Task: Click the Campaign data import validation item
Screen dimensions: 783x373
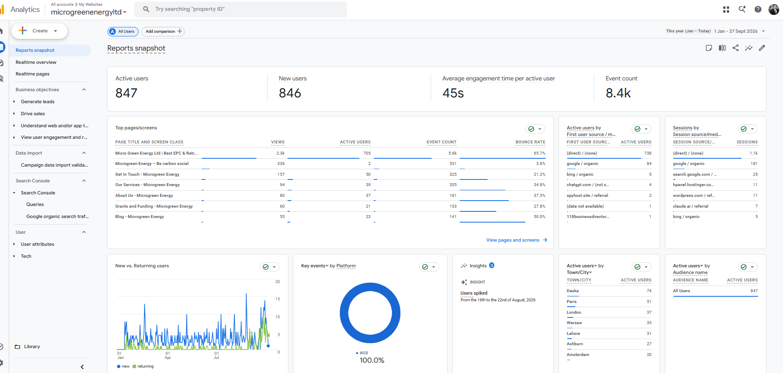Action: pos(54,165)
